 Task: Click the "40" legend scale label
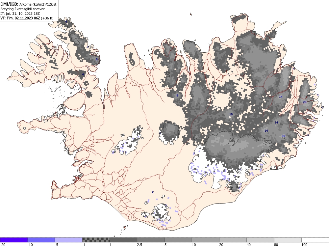point(248,245)
